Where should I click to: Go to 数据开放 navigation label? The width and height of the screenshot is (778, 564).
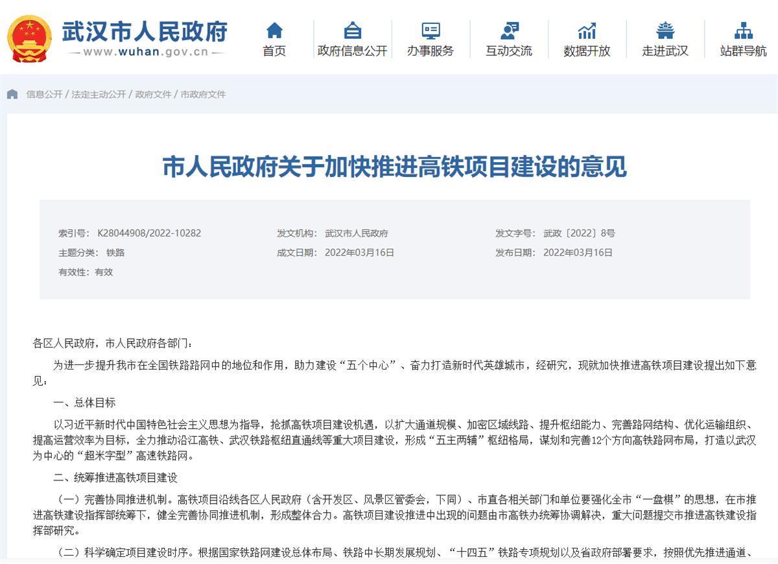pyautogui.click(x=587, y=51)
